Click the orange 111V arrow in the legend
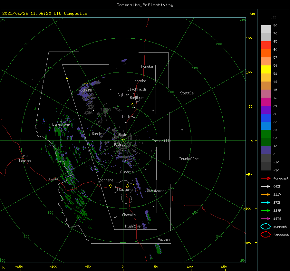Viewport: 290px width, 271px height. tap(266, 194)
